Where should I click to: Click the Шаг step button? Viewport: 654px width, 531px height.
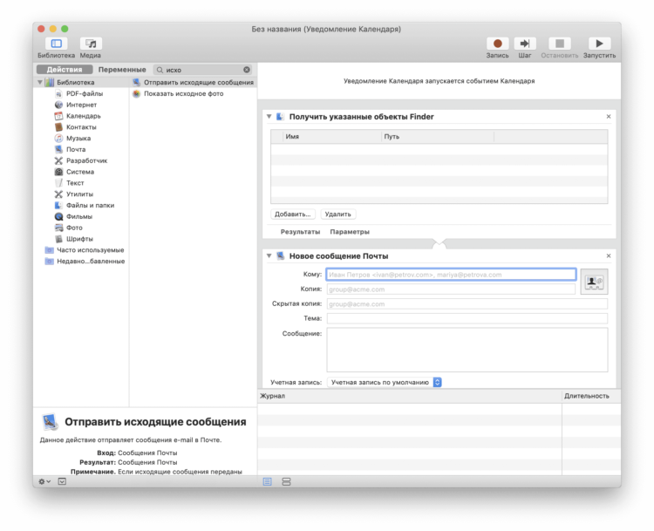pos(525,44)
